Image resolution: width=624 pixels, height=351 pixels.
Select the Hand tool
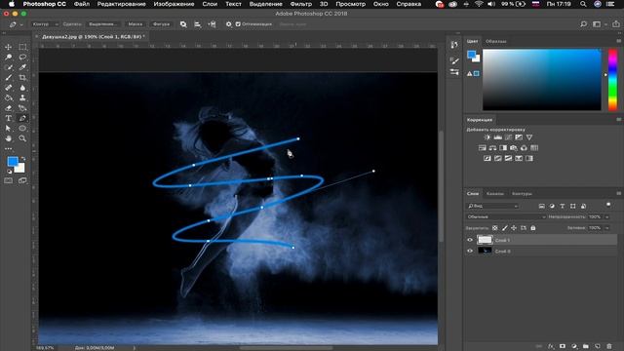pos(9,138)
